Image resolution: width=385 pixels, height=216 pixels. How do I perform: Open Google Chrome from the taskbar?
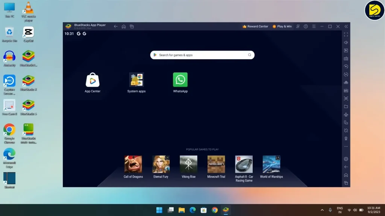click(215, 210)
